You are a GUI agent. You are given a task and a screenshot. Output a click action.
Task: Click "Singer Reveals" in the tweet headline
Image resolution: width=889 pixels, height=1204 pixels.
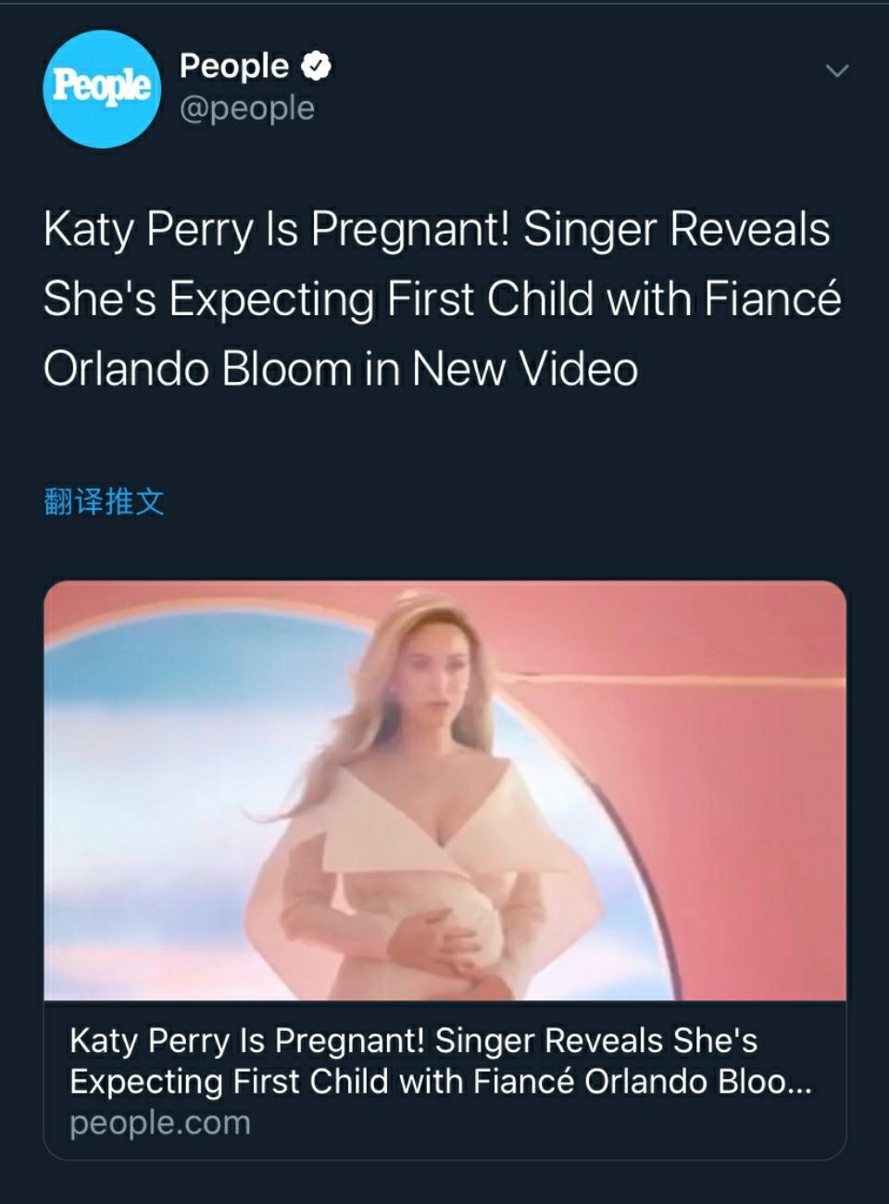(x=677, y=230)
